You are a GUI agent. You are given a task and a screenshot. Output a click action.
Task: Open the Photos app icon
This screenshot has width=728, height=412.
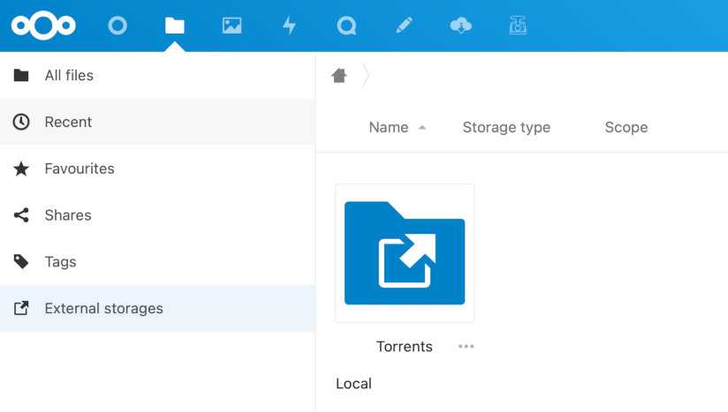[232, 26]
